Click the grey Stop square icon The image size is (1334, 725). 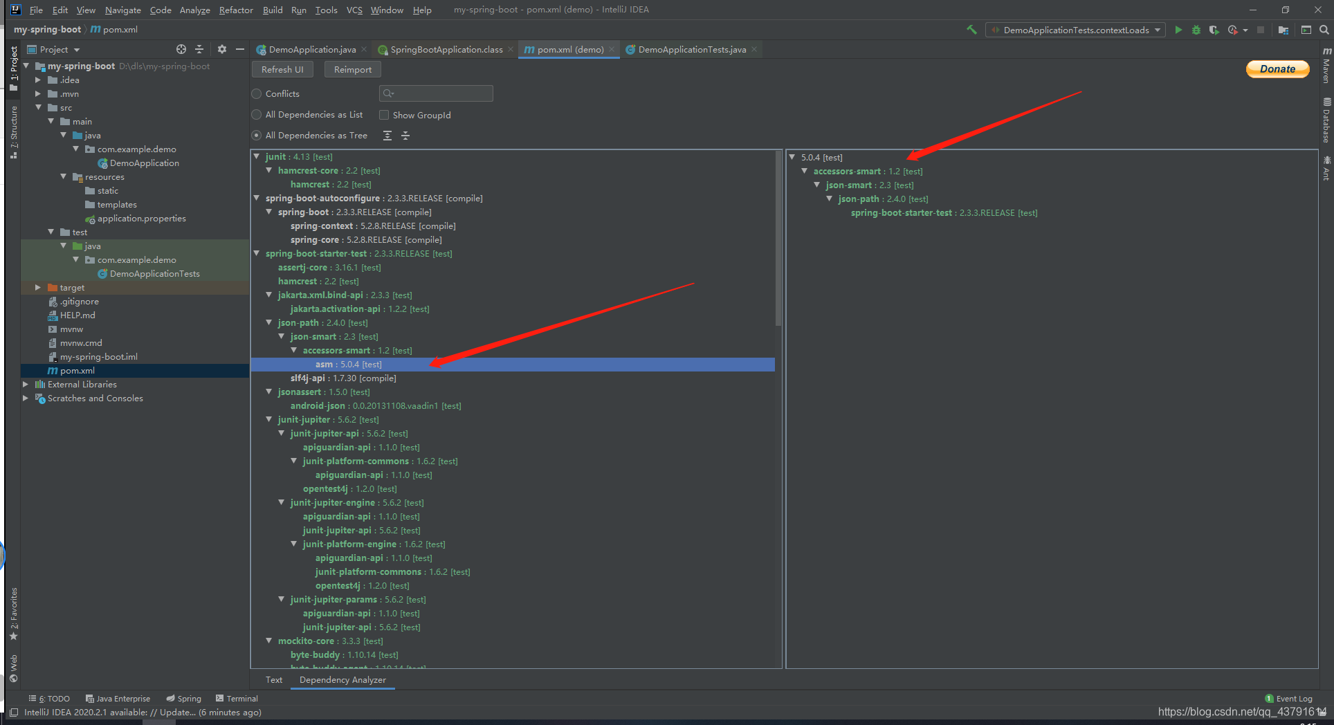tap(1261, 30)
